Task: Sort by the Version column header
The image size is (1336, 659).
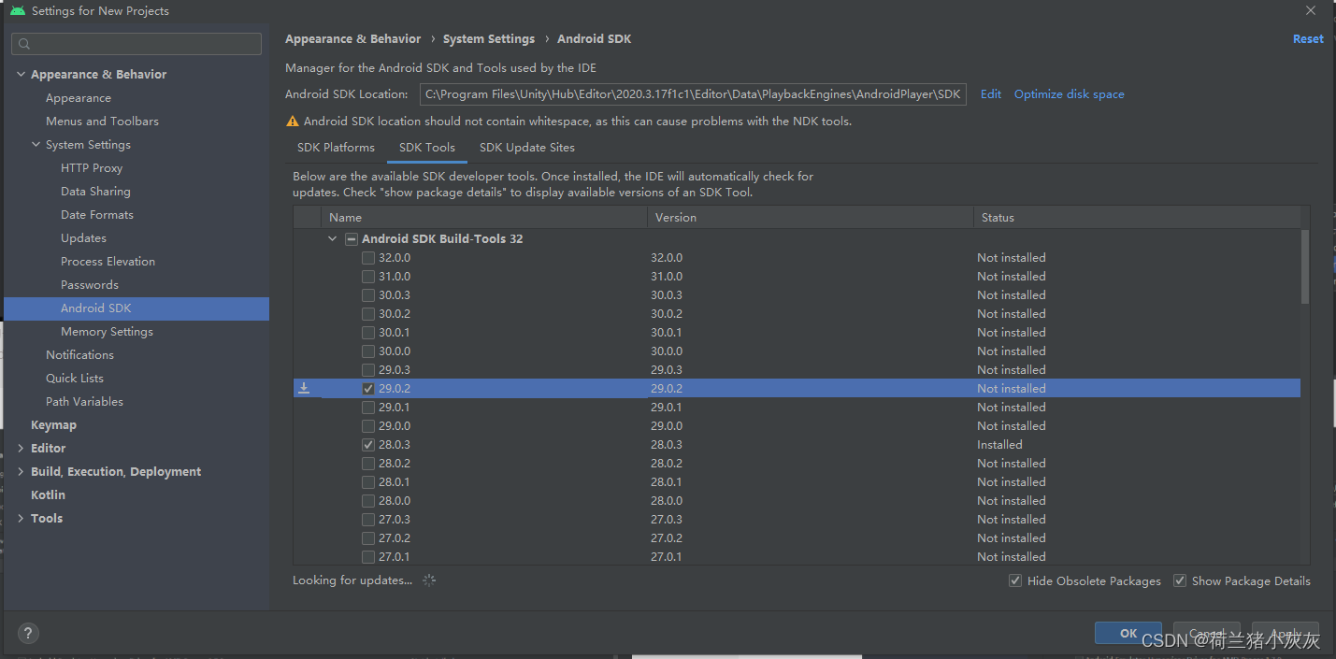Action: 811,217
